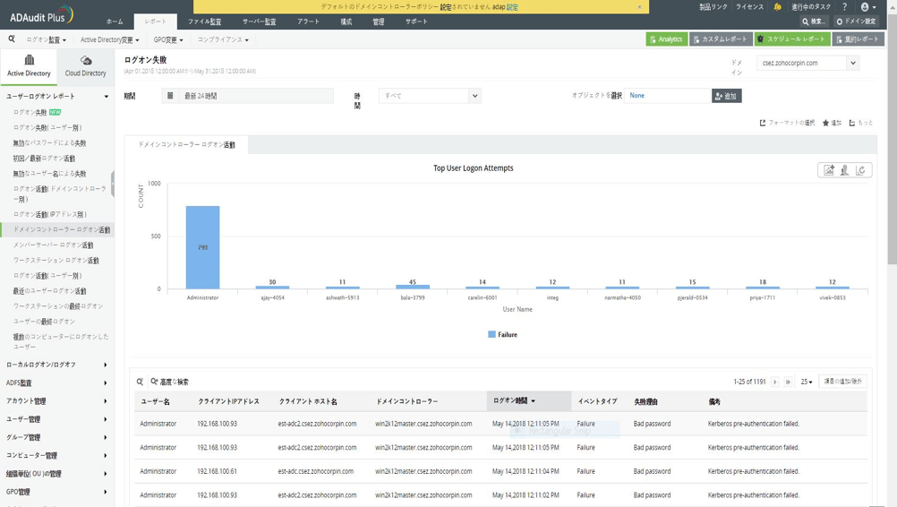Select ログオン失敗(ユーザー別) report in sidebar
Screen dimensions: 897x507
(47, 128)
